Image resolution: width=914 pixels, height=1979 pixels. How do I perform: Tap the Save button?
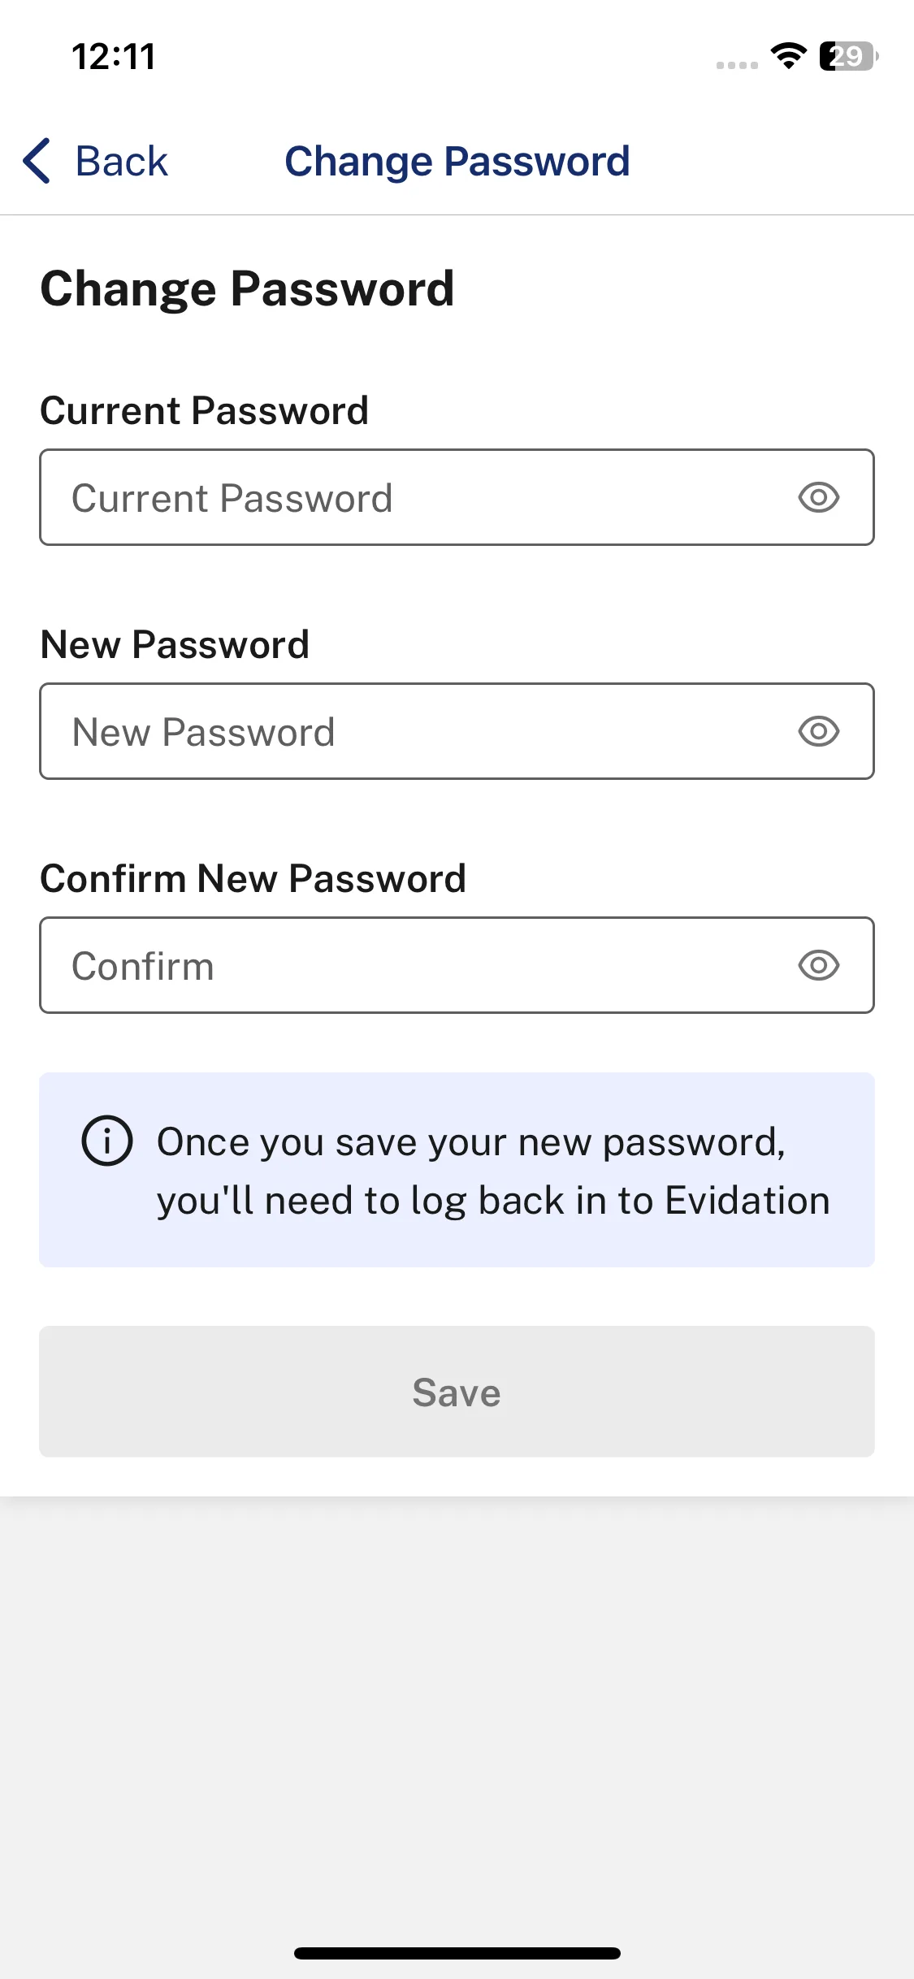point(457,1392)
